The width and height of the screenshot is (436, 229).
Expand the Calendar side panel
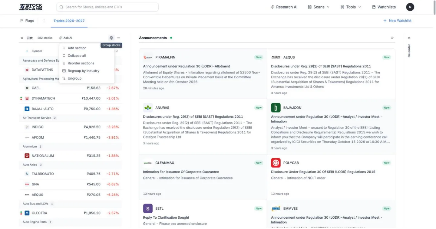point(409,38)
